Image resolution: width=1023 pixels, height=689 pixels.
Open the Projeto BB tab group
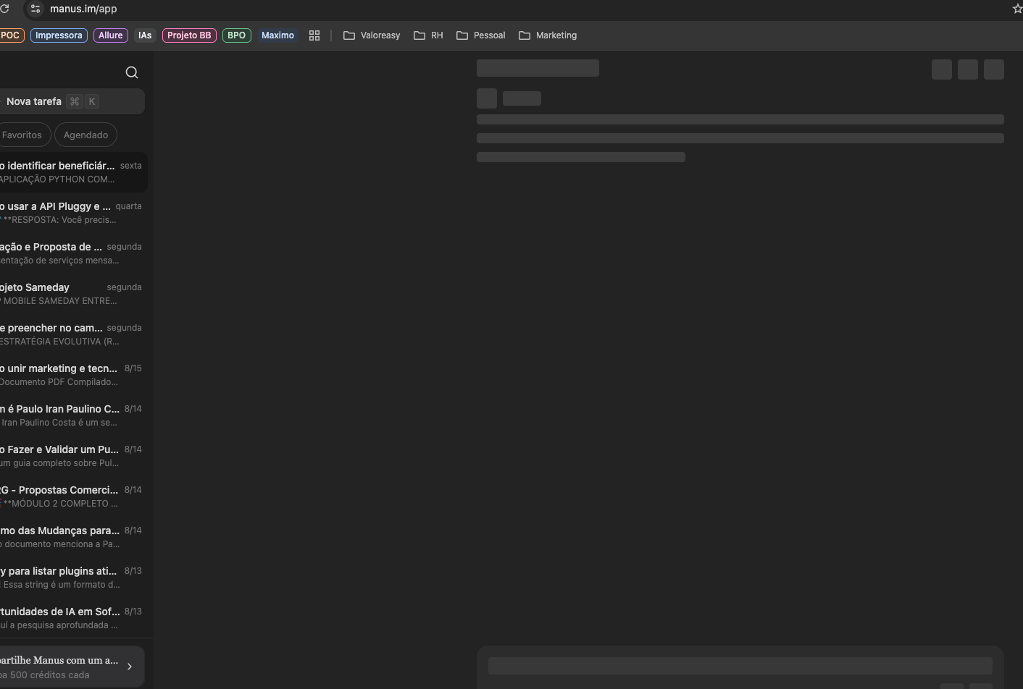pos(189,35)
